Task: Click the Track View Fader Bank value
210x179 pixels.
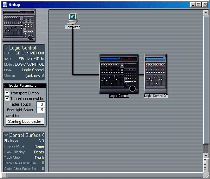Action: pos(43,163)
